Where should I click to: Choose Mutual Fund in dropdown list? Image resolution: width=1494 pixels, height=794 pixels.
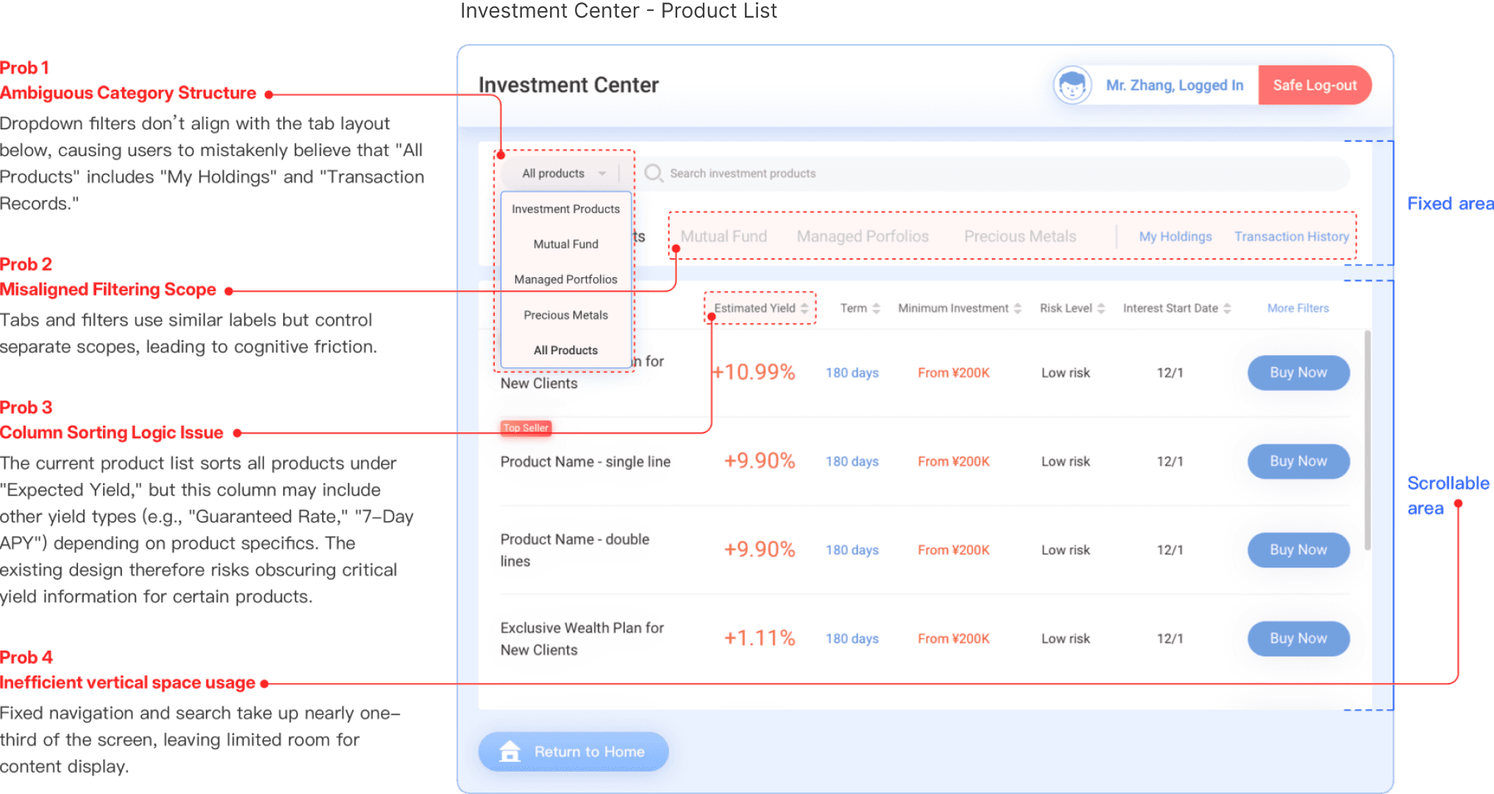tap(565, 244)
